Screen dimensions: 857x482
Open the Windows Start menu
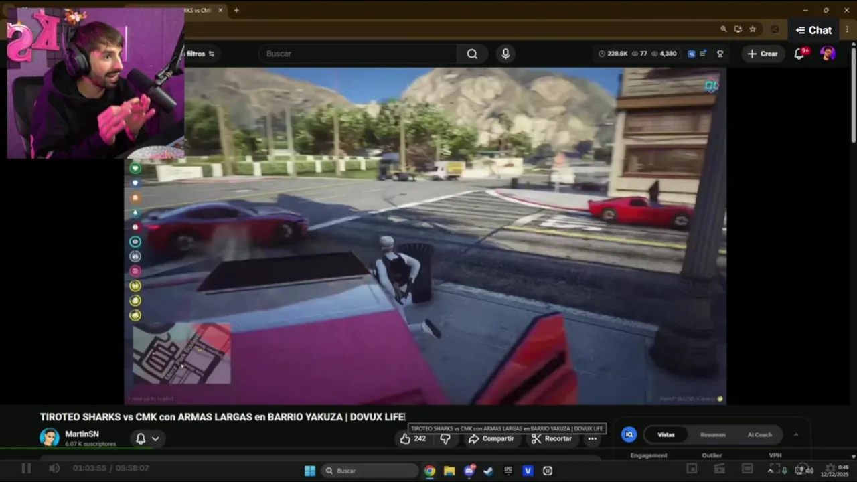(310, 471)
